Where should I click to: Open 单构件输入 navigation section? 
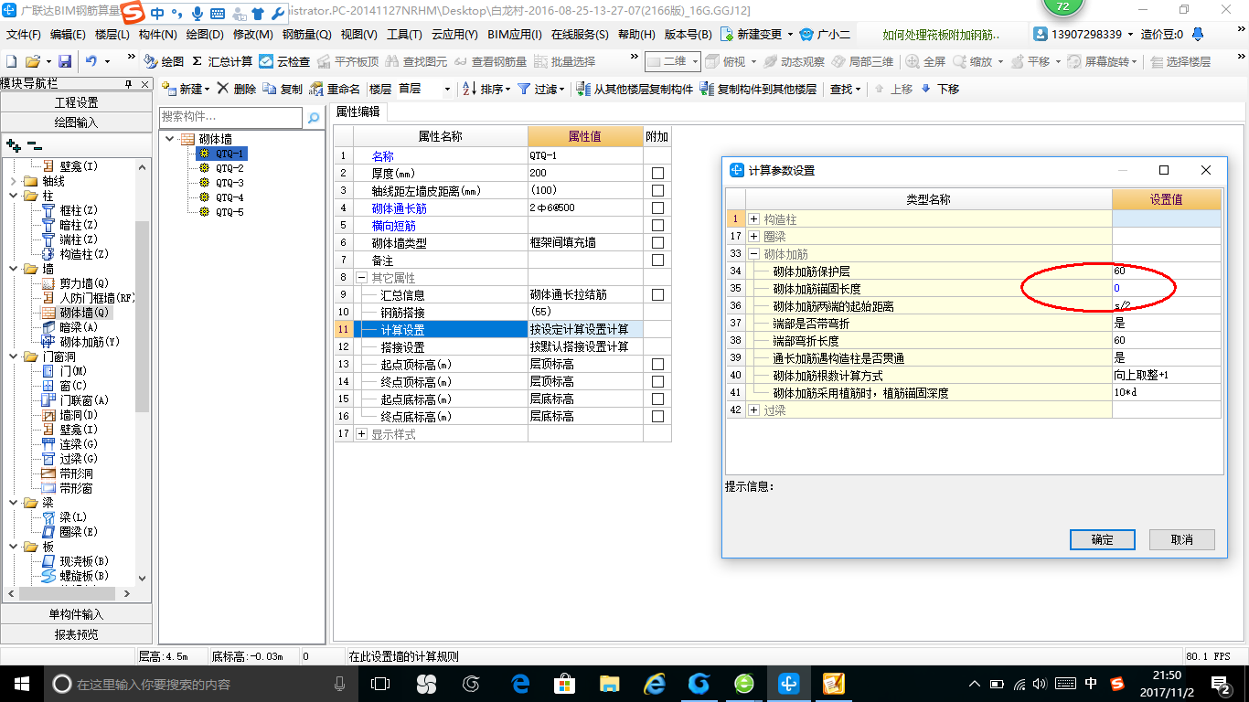[x=77, y=614]
